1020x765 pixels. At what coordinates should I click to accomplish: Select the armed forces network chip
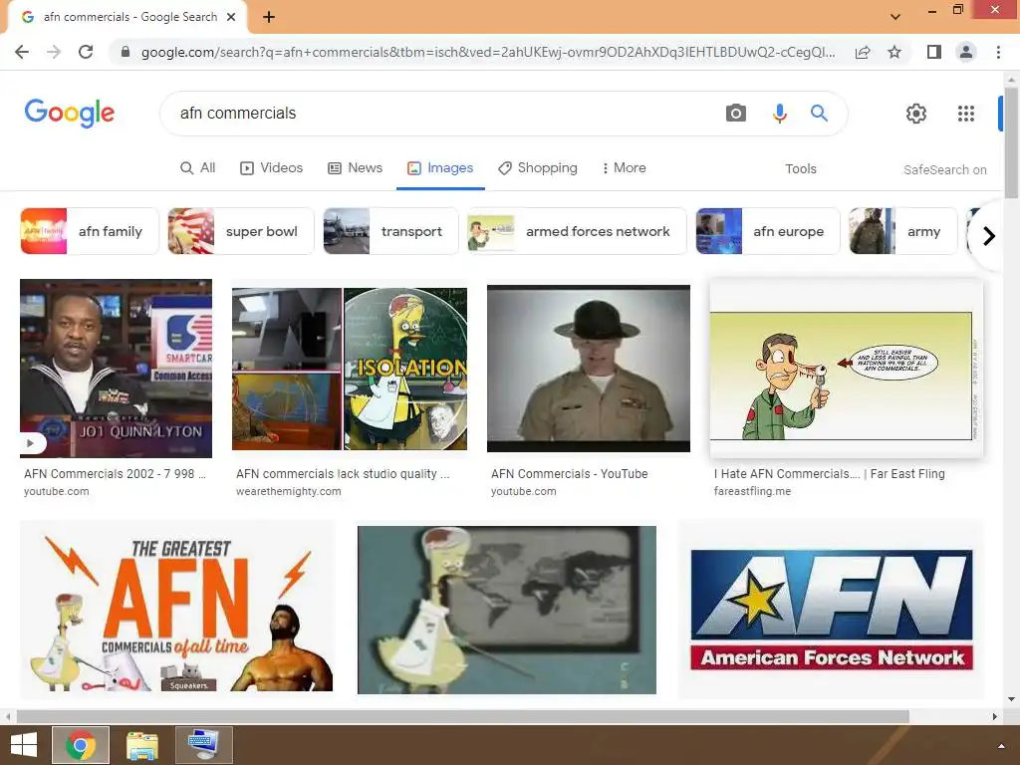point(577,231)
